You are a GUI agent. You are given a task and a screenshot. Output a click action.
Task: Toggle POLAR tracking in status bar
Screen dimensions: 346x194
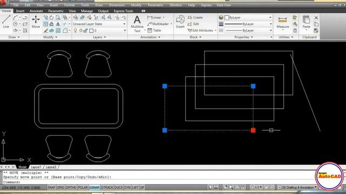point(83,188)
